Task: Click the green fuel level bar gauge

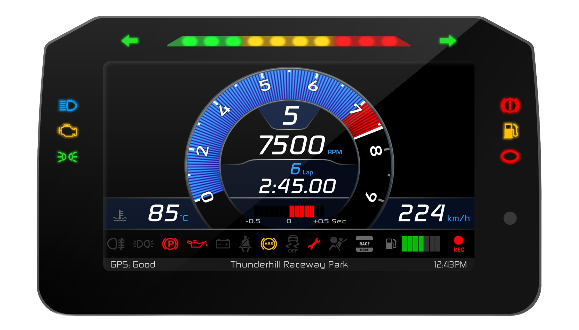Action: tap(421, 244)
